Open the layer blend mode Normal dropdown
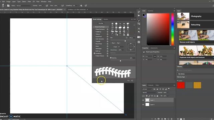 click(149, 93)
